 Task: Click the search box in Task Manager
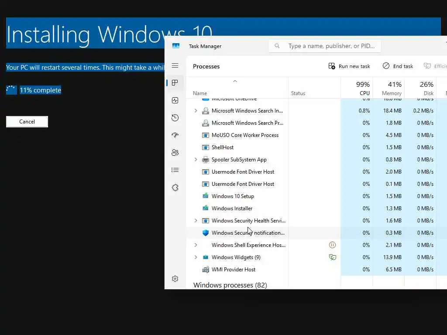(325, 46)
